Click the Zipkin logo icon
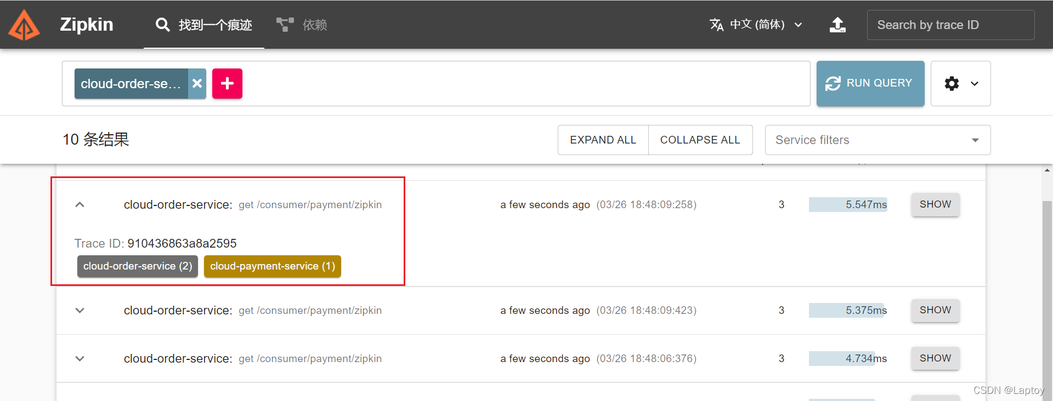The height and width of the screenshot is (401, 1053). pyautogui.click(x=24, y=25)
